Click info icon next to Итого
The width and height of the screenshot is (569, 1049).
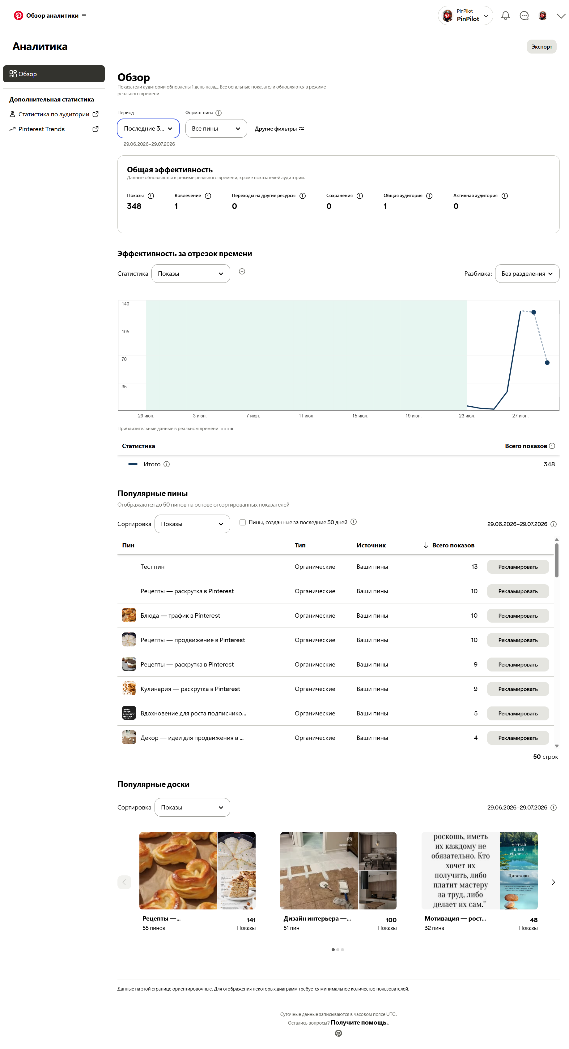tap(166, 464)
